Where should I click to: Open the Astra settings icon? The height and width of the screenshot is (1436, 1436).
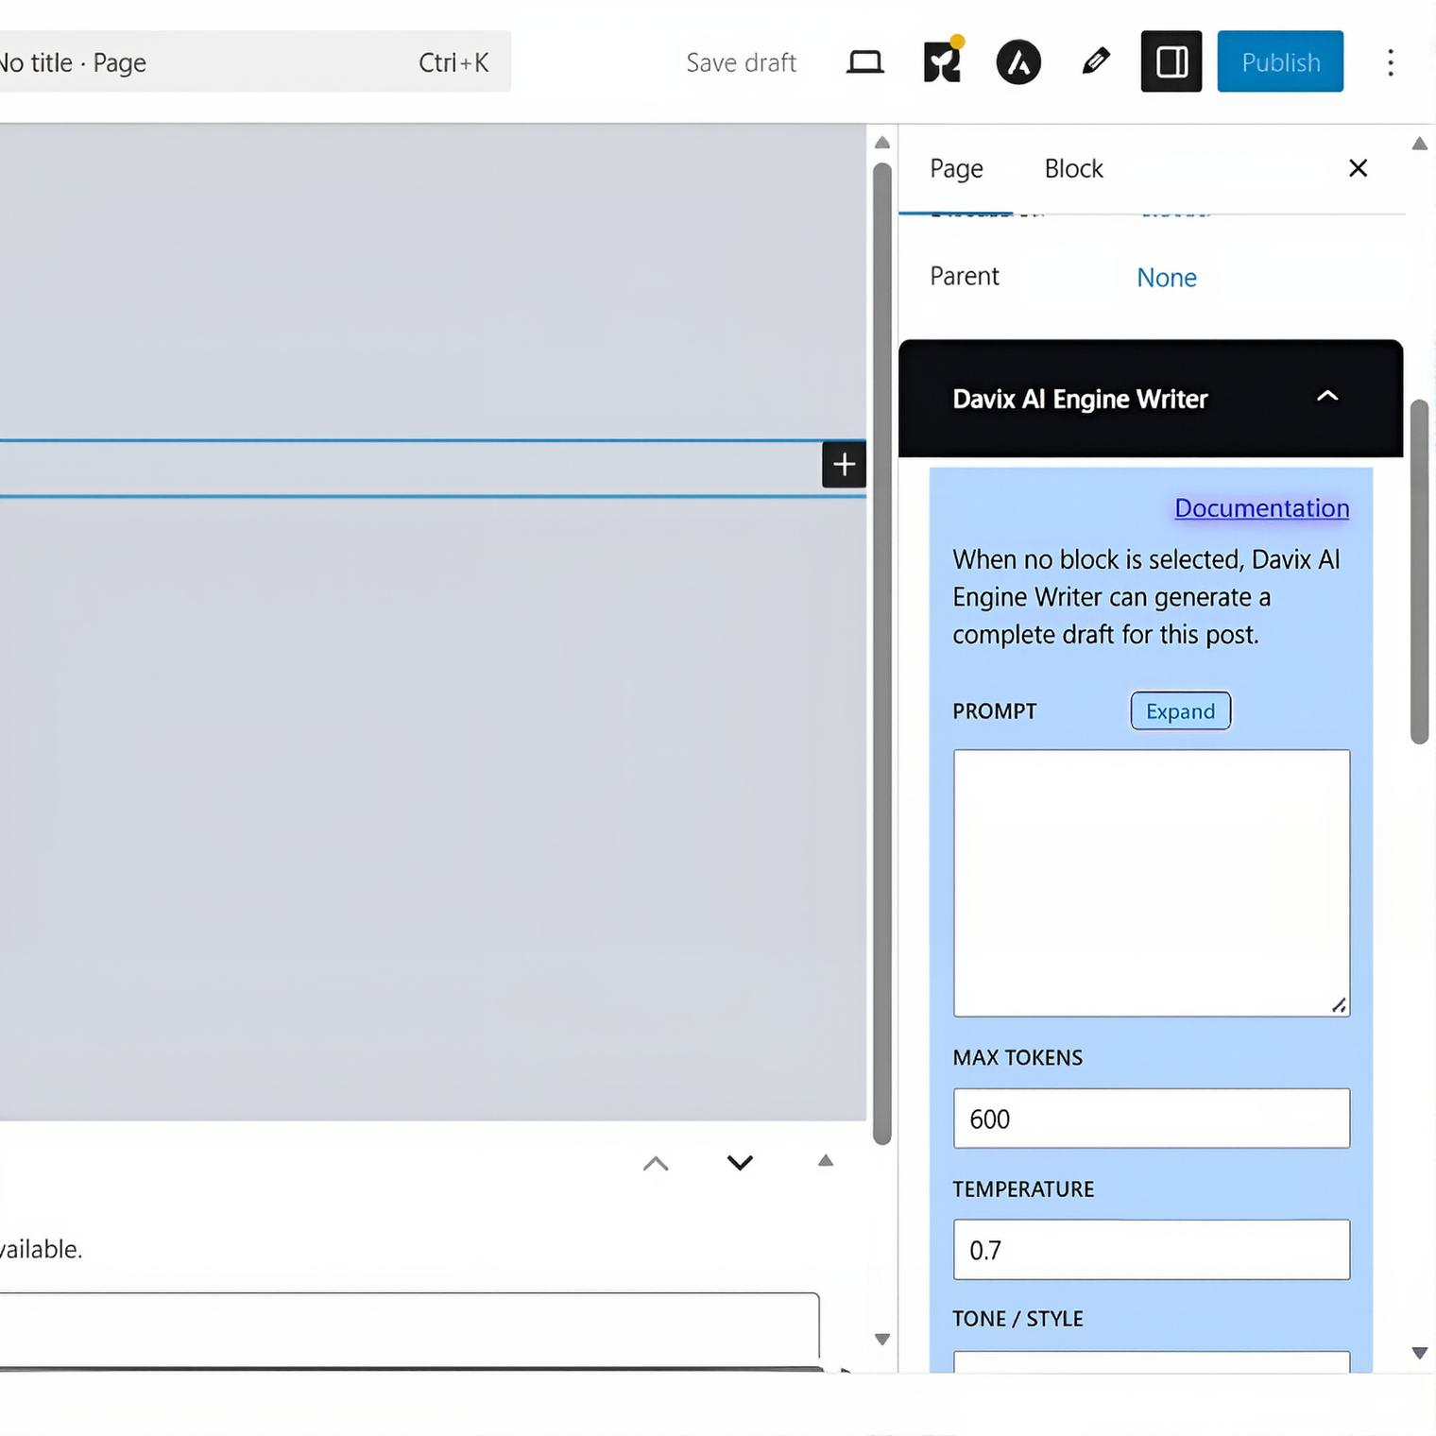pos(1017,62)
